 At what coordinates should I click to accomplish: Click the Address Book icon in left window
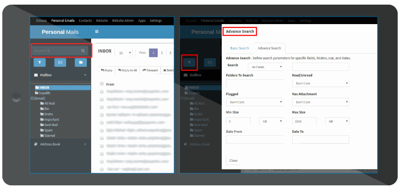tap(36, 144)
